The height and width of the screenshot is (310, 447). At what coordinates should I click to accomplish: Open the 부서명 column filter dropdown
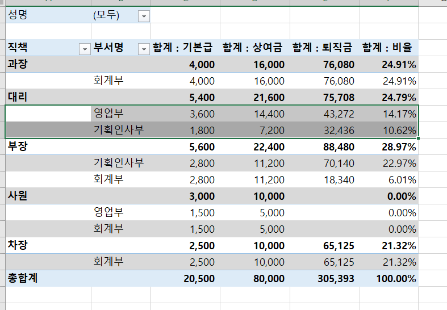[144, 49]
